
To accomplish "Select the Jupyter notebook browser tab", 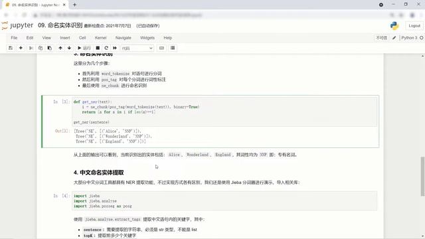I will tap(35, 5).
